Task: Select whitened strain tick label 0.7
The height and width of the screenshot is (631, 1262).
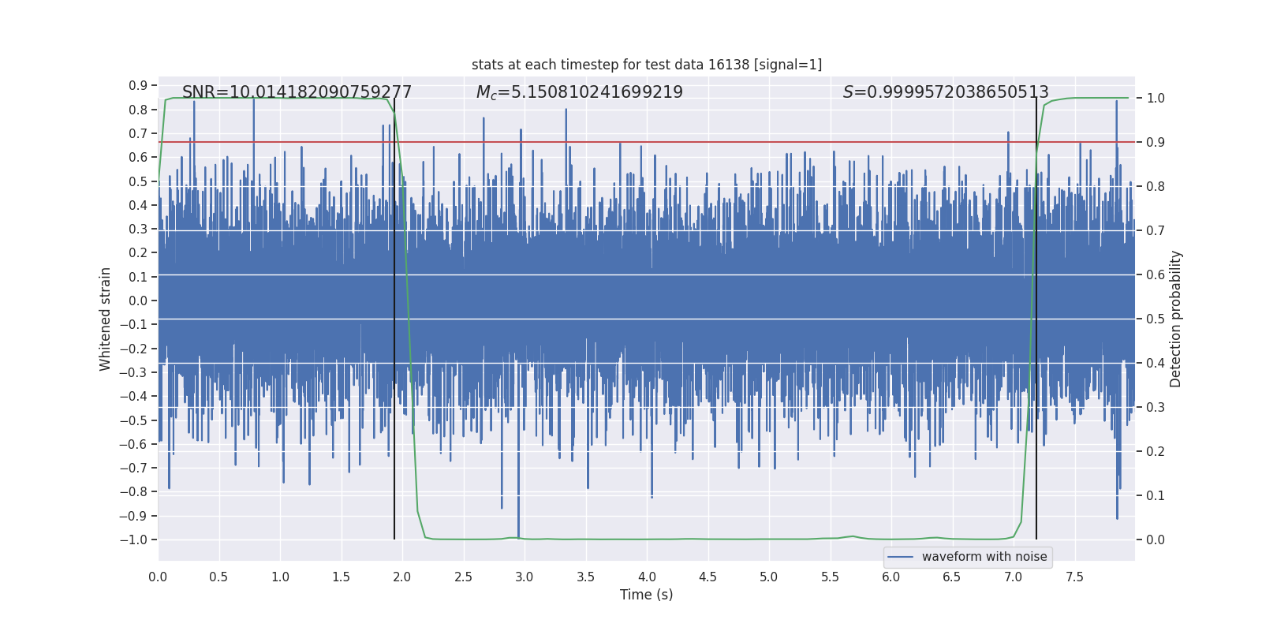Action: point(138,133)
